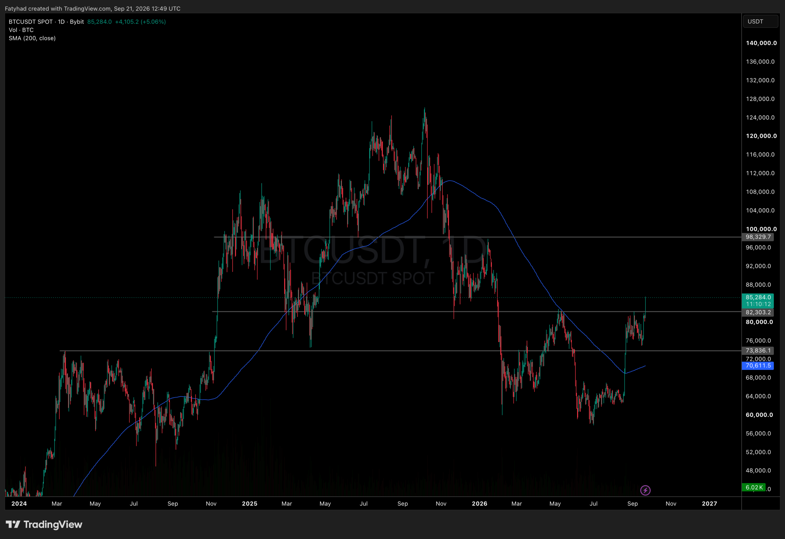Click the +4,105.2 (+5.06%) change value
Screen dimensions: 785x539
click(140, 22)
